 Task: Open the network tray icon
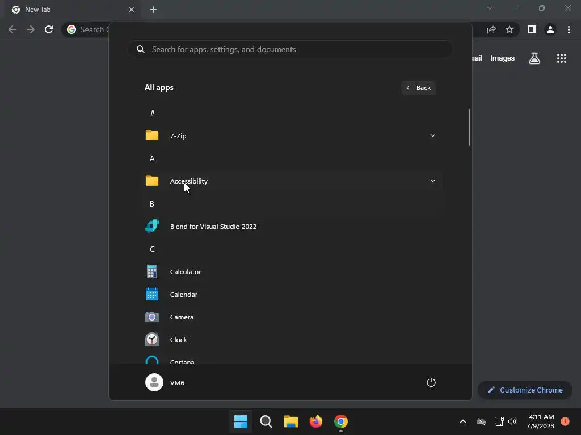click(499, 421)
